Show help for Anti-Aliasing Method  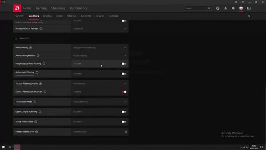38,55
